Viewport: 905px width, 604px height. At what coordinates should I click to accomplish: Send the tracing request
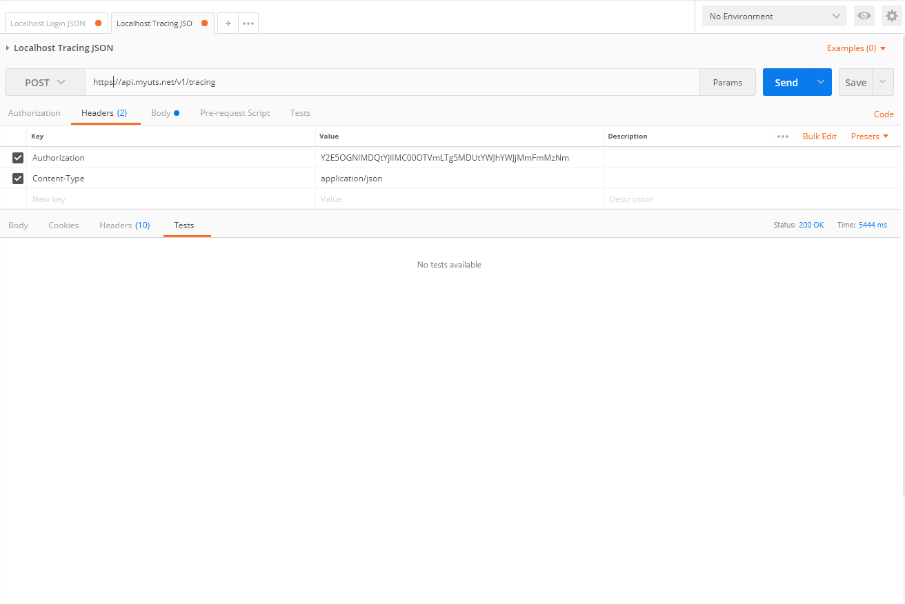(786, 81)
